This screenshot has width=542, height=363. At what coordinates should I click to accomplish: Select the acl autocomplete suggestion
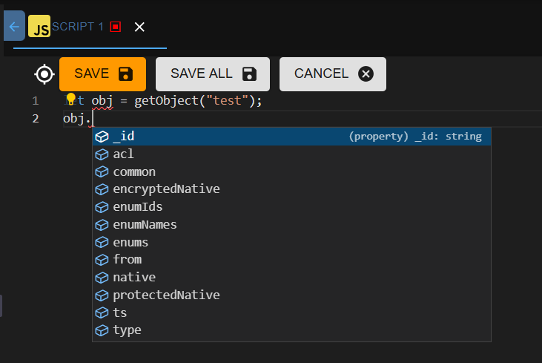[291, 154]
